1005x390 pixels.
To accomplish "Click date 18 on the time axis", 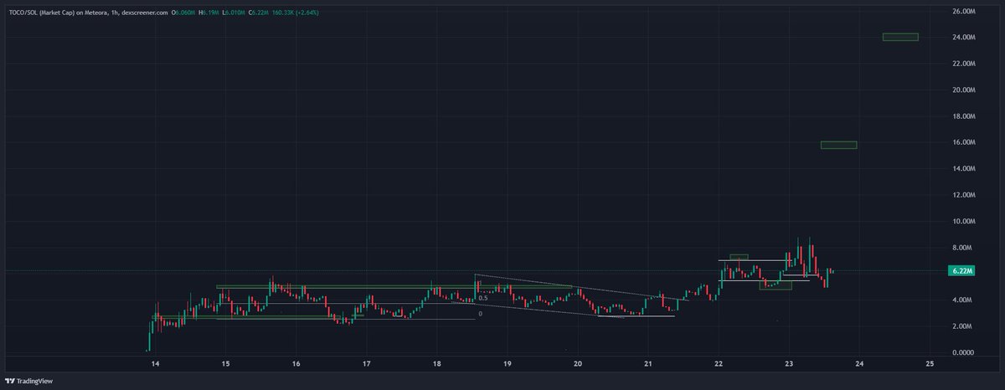I will click(x=437, y=365).
